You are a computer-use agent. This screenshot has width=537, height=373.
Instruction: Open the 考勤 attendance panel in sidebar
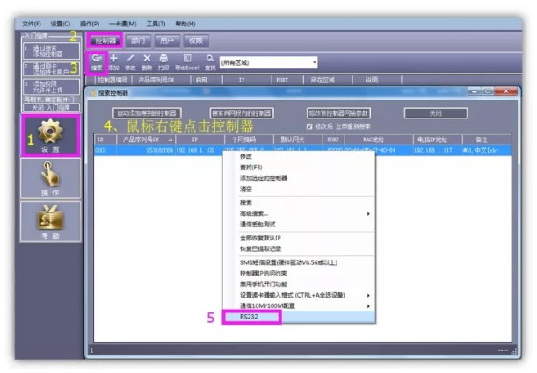51,223
